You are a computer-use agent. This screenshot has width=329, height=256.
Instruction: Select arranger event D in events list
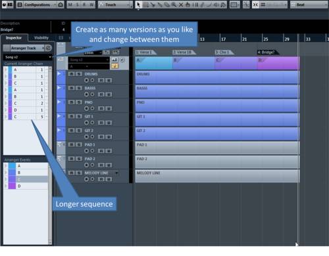coord(26,186)
